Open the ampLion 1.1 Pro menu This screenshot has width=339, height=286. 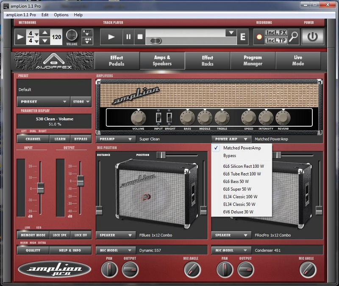point(21,15)
